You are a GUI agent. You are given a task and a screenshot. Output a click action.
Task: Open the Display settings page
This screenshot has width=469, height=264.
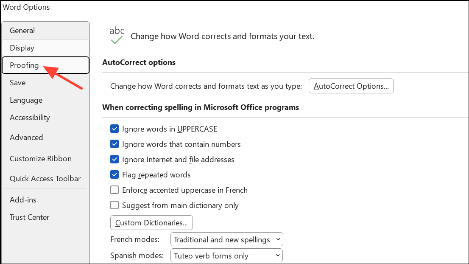pyautogui.click(x=22, y=48)
